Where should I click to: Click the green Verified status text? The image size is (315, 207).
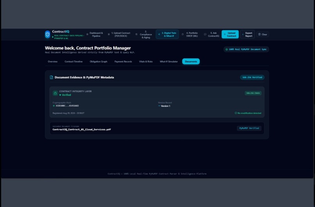point(66,95)
